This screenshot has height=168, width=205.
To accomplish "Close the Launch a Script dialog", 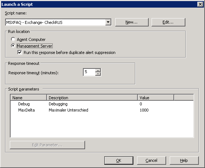I will pyautogui.click(x=200, y=4).
